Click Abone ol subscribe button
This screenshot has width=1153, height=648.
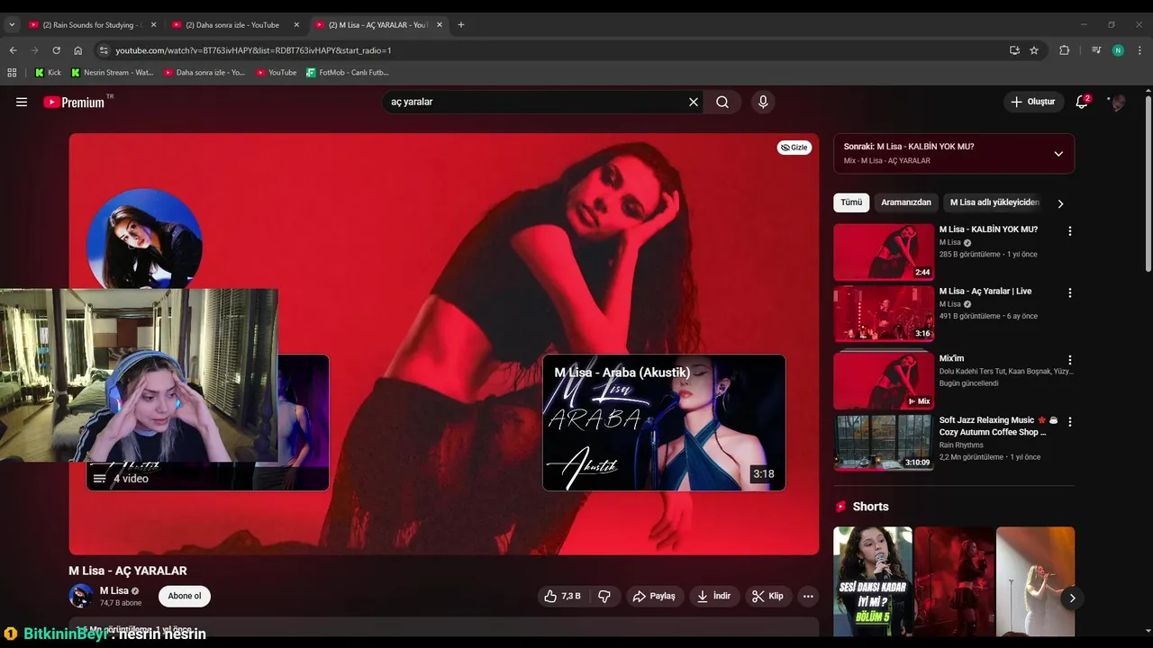[185, 596]
